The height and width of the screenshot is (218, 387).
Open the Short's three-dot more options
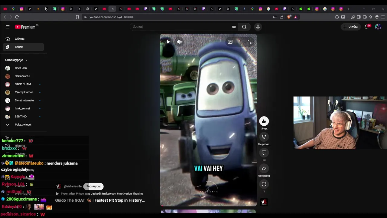coord(240,42)
